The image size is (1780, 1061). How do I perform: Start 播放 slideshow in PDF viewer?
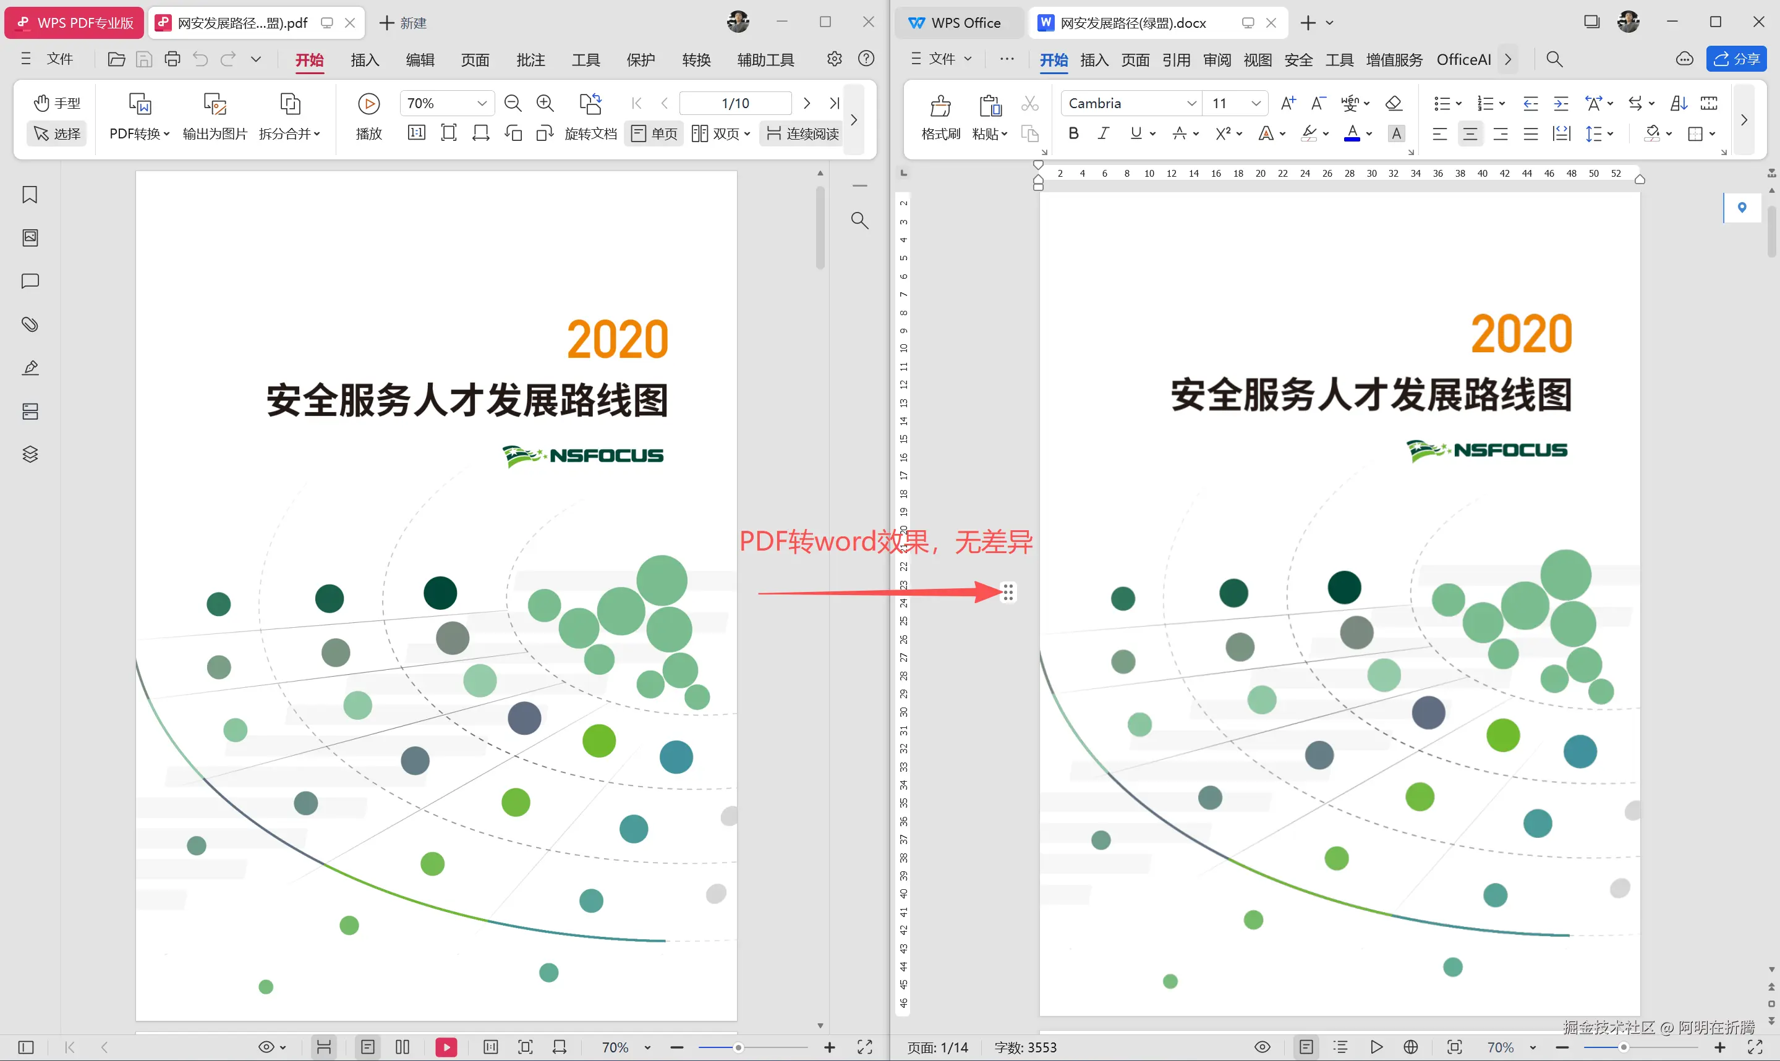tap(369, 117)
